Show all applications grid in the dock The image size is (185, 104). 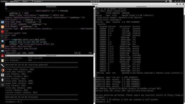(3, 85)
